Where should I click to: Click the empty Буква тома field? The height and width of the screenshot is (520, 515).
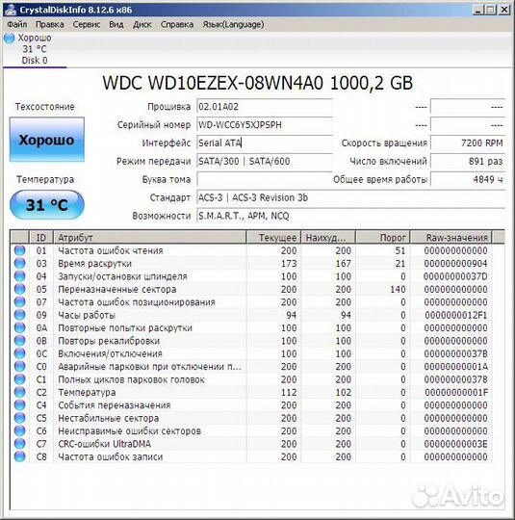coord(265,179)
